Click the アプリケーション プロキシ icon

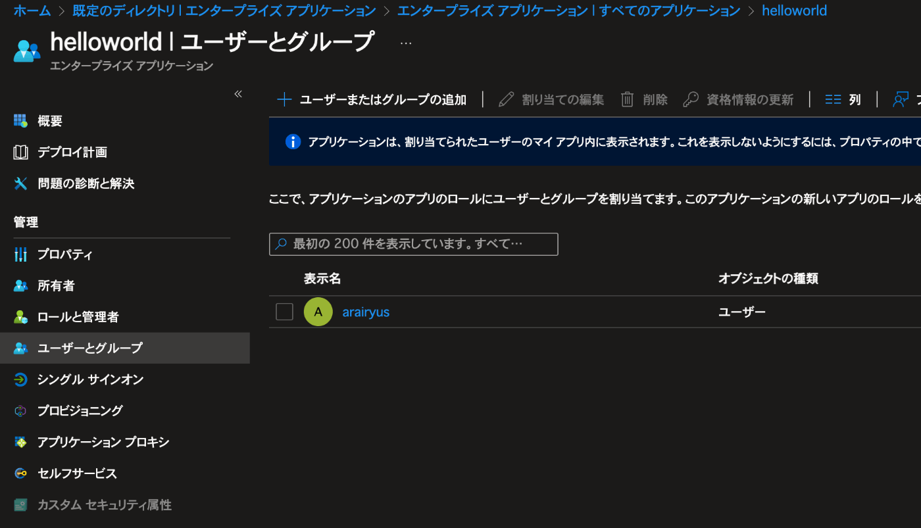point(20,442)
